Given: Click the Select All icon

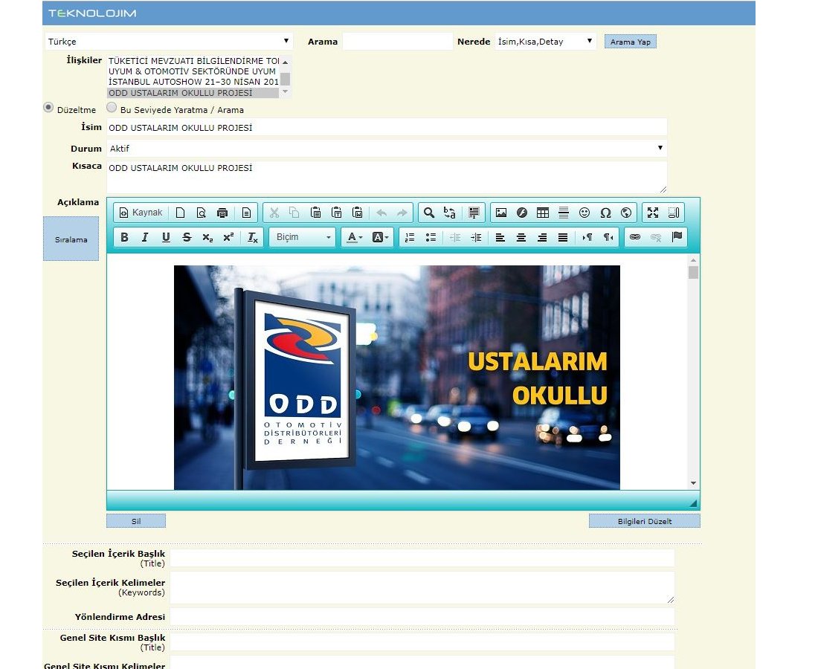Looking at the screenshot, I should (x=474, y=213).
